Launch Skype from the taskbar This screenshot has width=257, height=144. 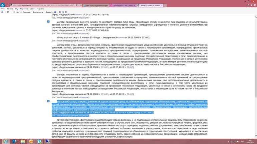click(40, 141)
